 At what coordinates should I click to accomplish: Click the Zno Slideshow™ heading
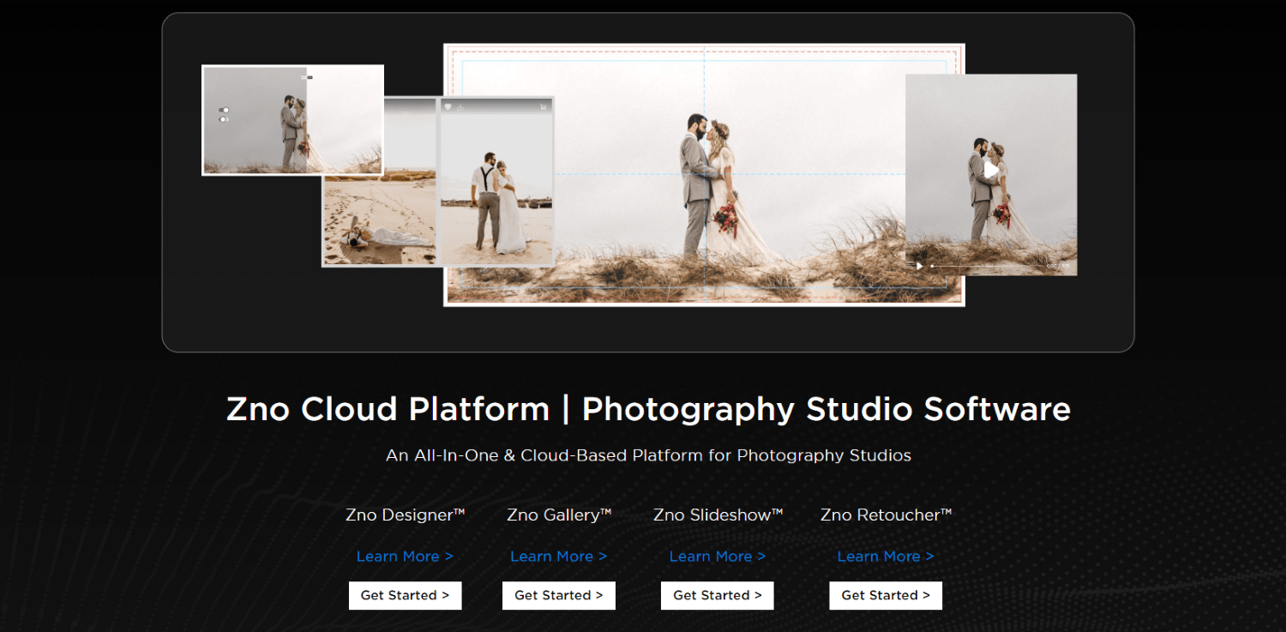(718, 515)
